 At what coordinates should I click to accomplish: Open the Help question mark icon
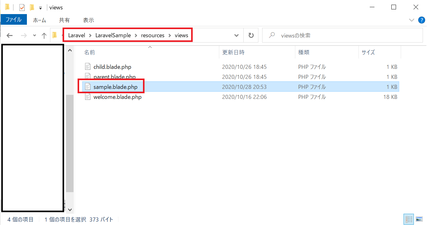[422, 20]
